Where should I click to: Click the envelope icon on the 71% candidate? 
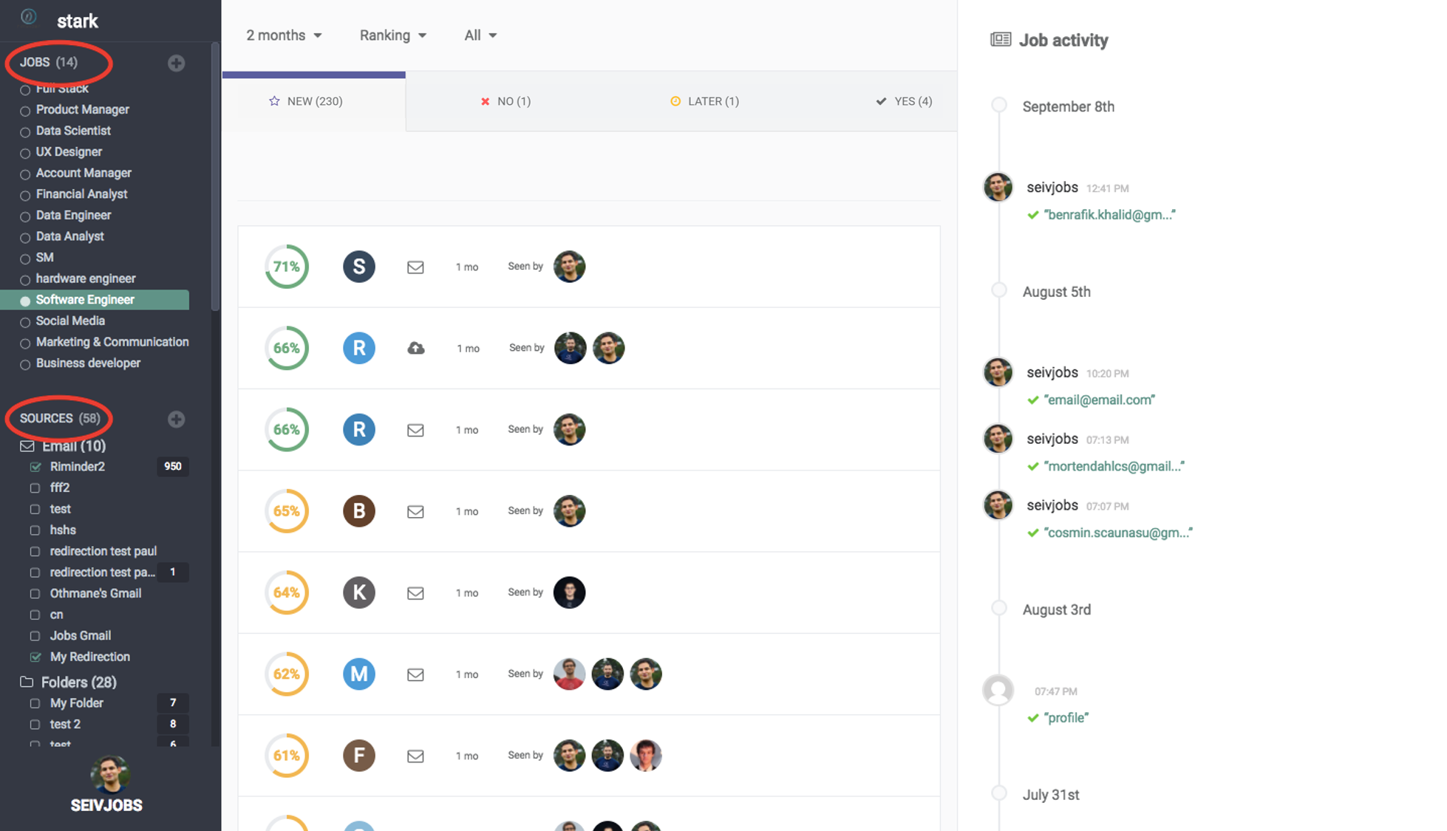(x=415, y=267)
